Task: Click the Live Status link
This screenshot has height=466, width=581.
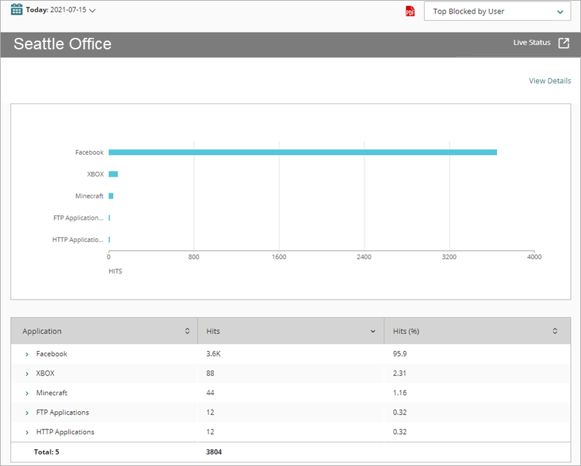Action: 532,42
